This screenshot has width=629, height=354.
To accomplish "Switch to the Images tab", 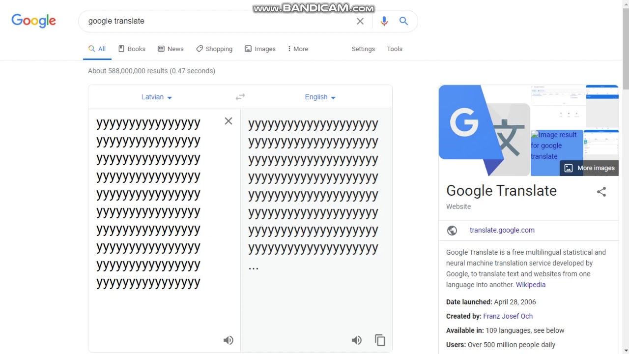I will pyautogui.click(x=260, y=49).
